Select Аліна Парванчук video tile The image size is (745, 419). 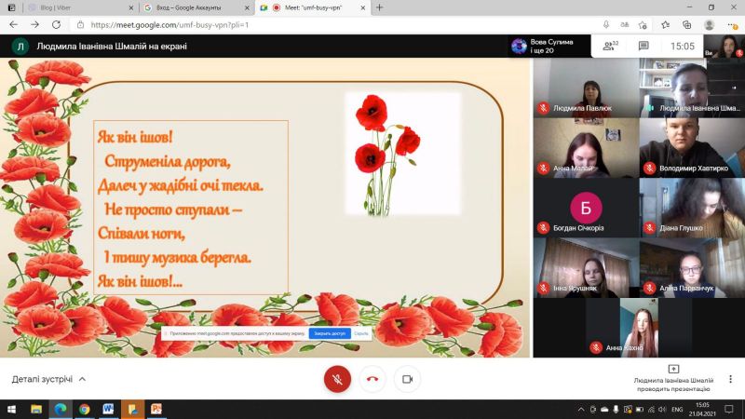coord(692,268)
